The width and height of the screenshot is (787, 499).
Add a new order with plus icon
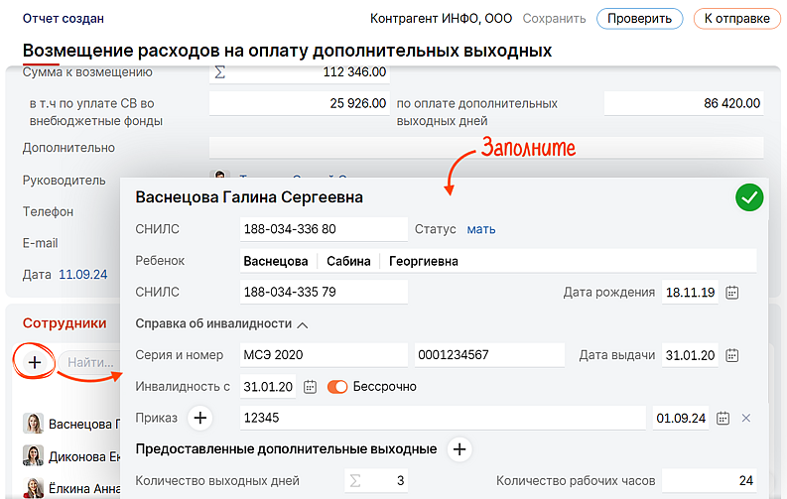pos(200,419)
